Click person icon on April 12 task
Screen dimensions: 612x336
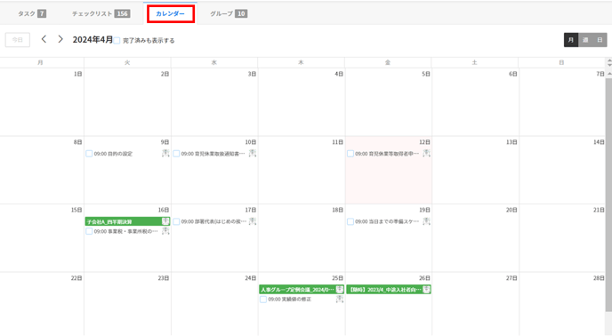coord(427,154)
